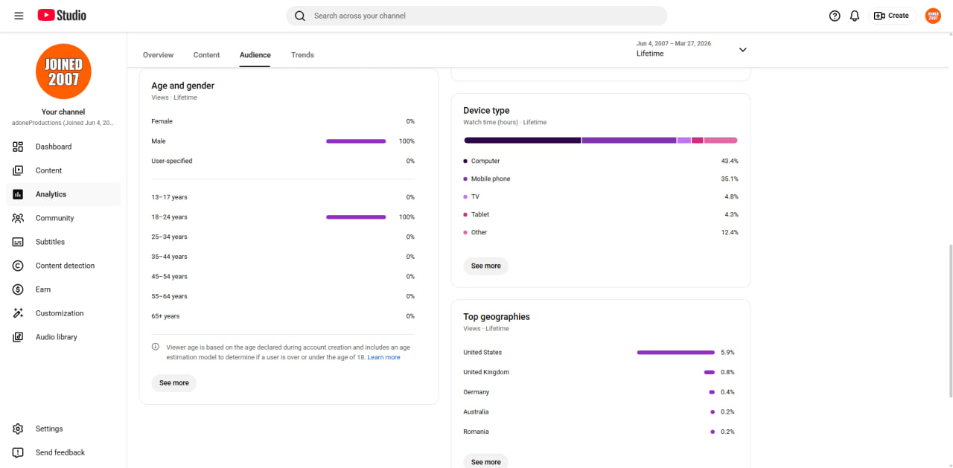Follow the Learn more link
Viewport: 953px width, 468px height.
click(383, 358)
